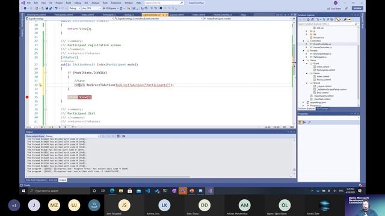This screenshot has height=216, width=385.
Task: Click the Task View taskbar icon
Action: click(103, 191)
